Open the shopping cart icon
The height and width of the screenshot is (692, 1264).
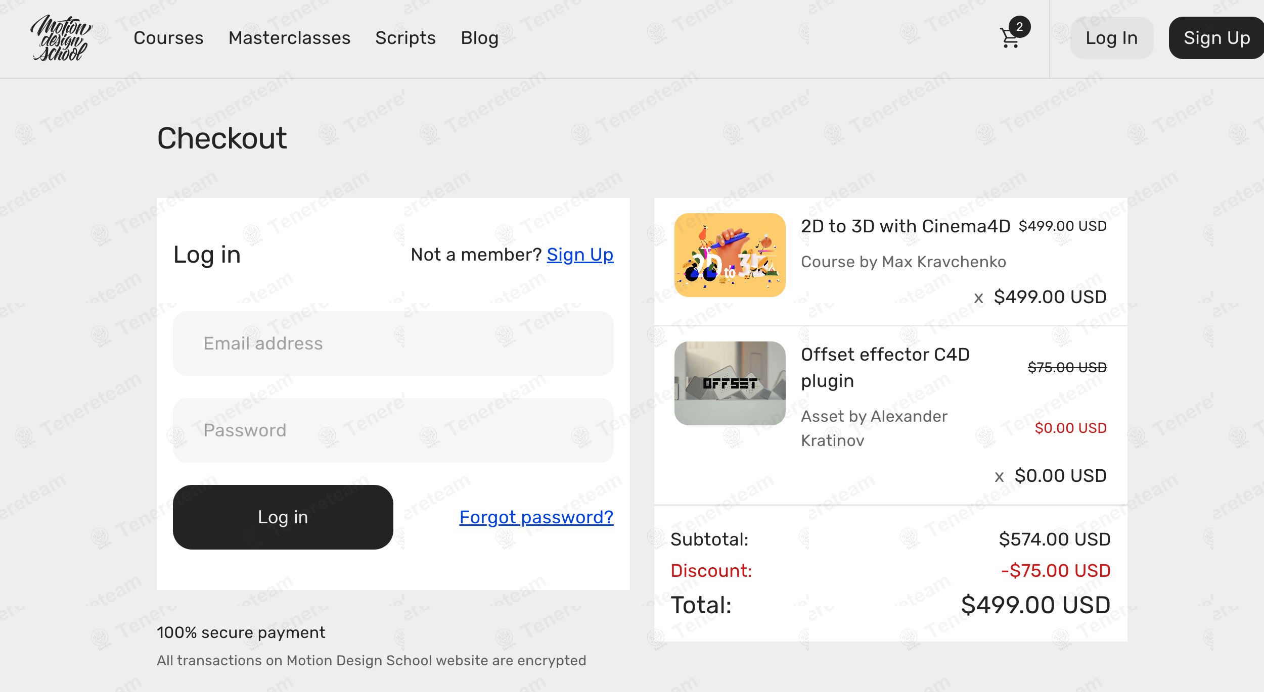click(x=1010, y=38)
